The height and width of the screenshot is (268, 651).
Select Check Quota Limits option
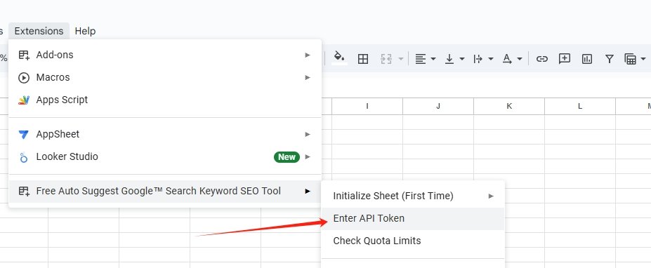[413, 241]
